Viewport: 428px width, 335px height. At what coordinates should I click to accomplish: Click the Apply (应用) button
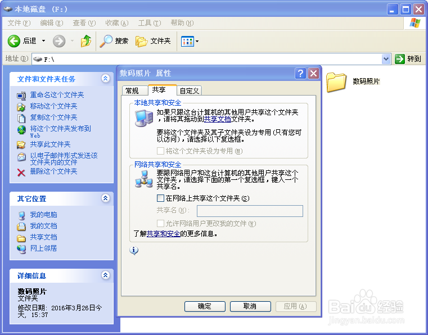click(x=296, y=306)
